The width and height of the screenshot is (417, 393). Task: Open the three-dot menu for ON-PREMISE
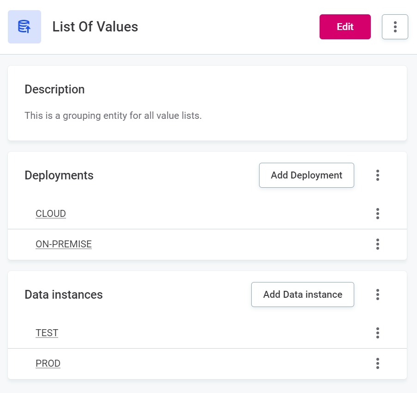point(377,244)
